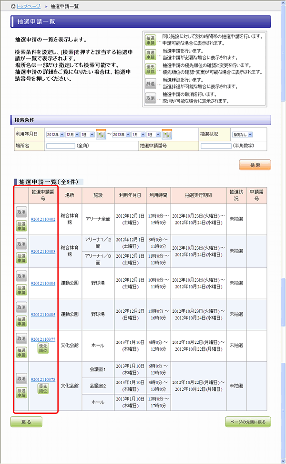Click the 会議室2 facility cell
286x464 pixels.
[98, 386]
